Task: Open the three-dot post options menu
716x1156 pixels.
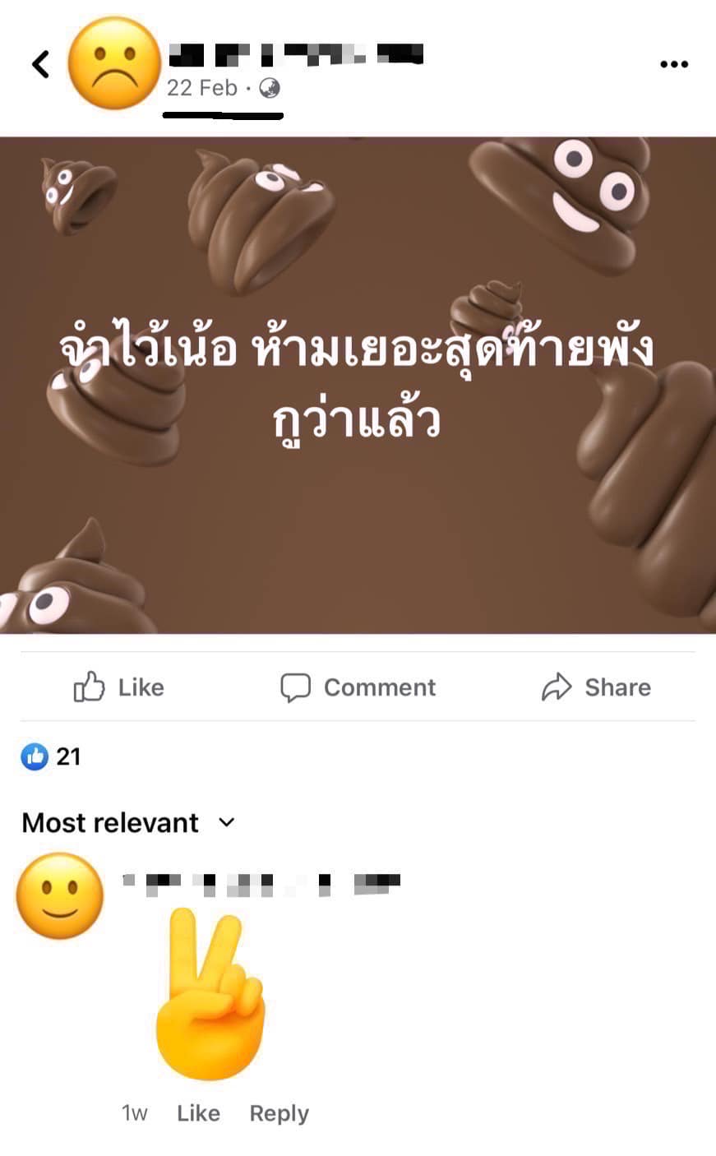Action: click(x=673, y=64)
